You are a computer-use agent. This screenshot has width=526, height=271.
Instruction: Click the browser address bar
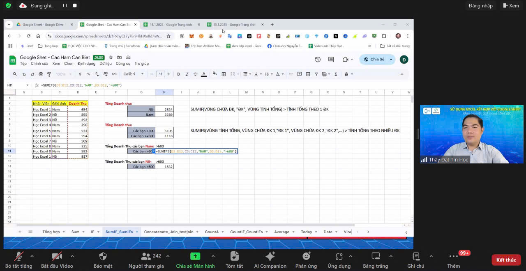click(x=109, y=36)
